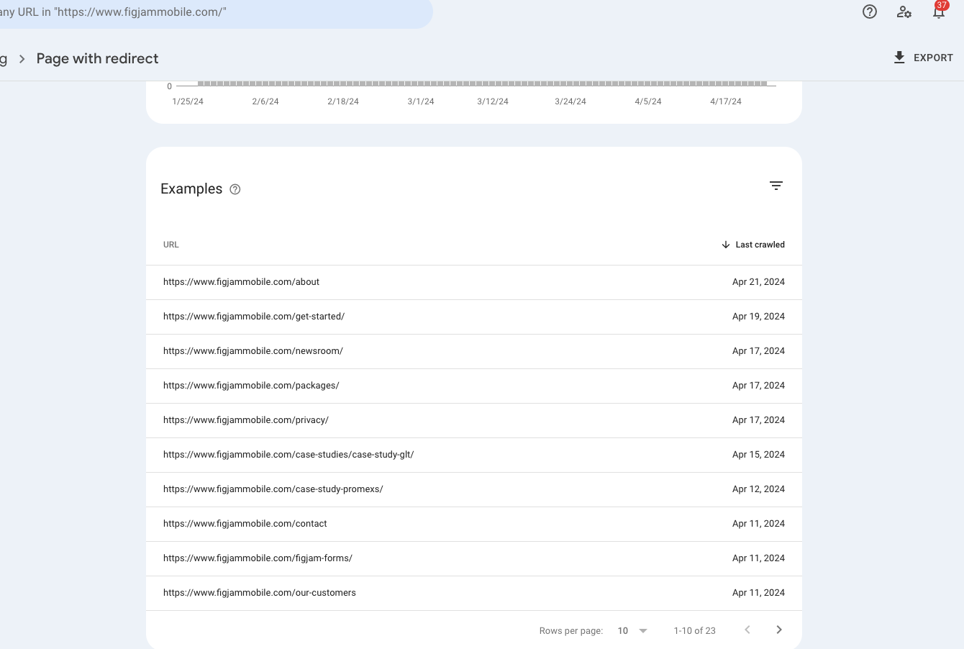This screenshot has width=964, height=649.
Task: Select the /about URL row
Action: pyautogui.click(x=241, y=282)
